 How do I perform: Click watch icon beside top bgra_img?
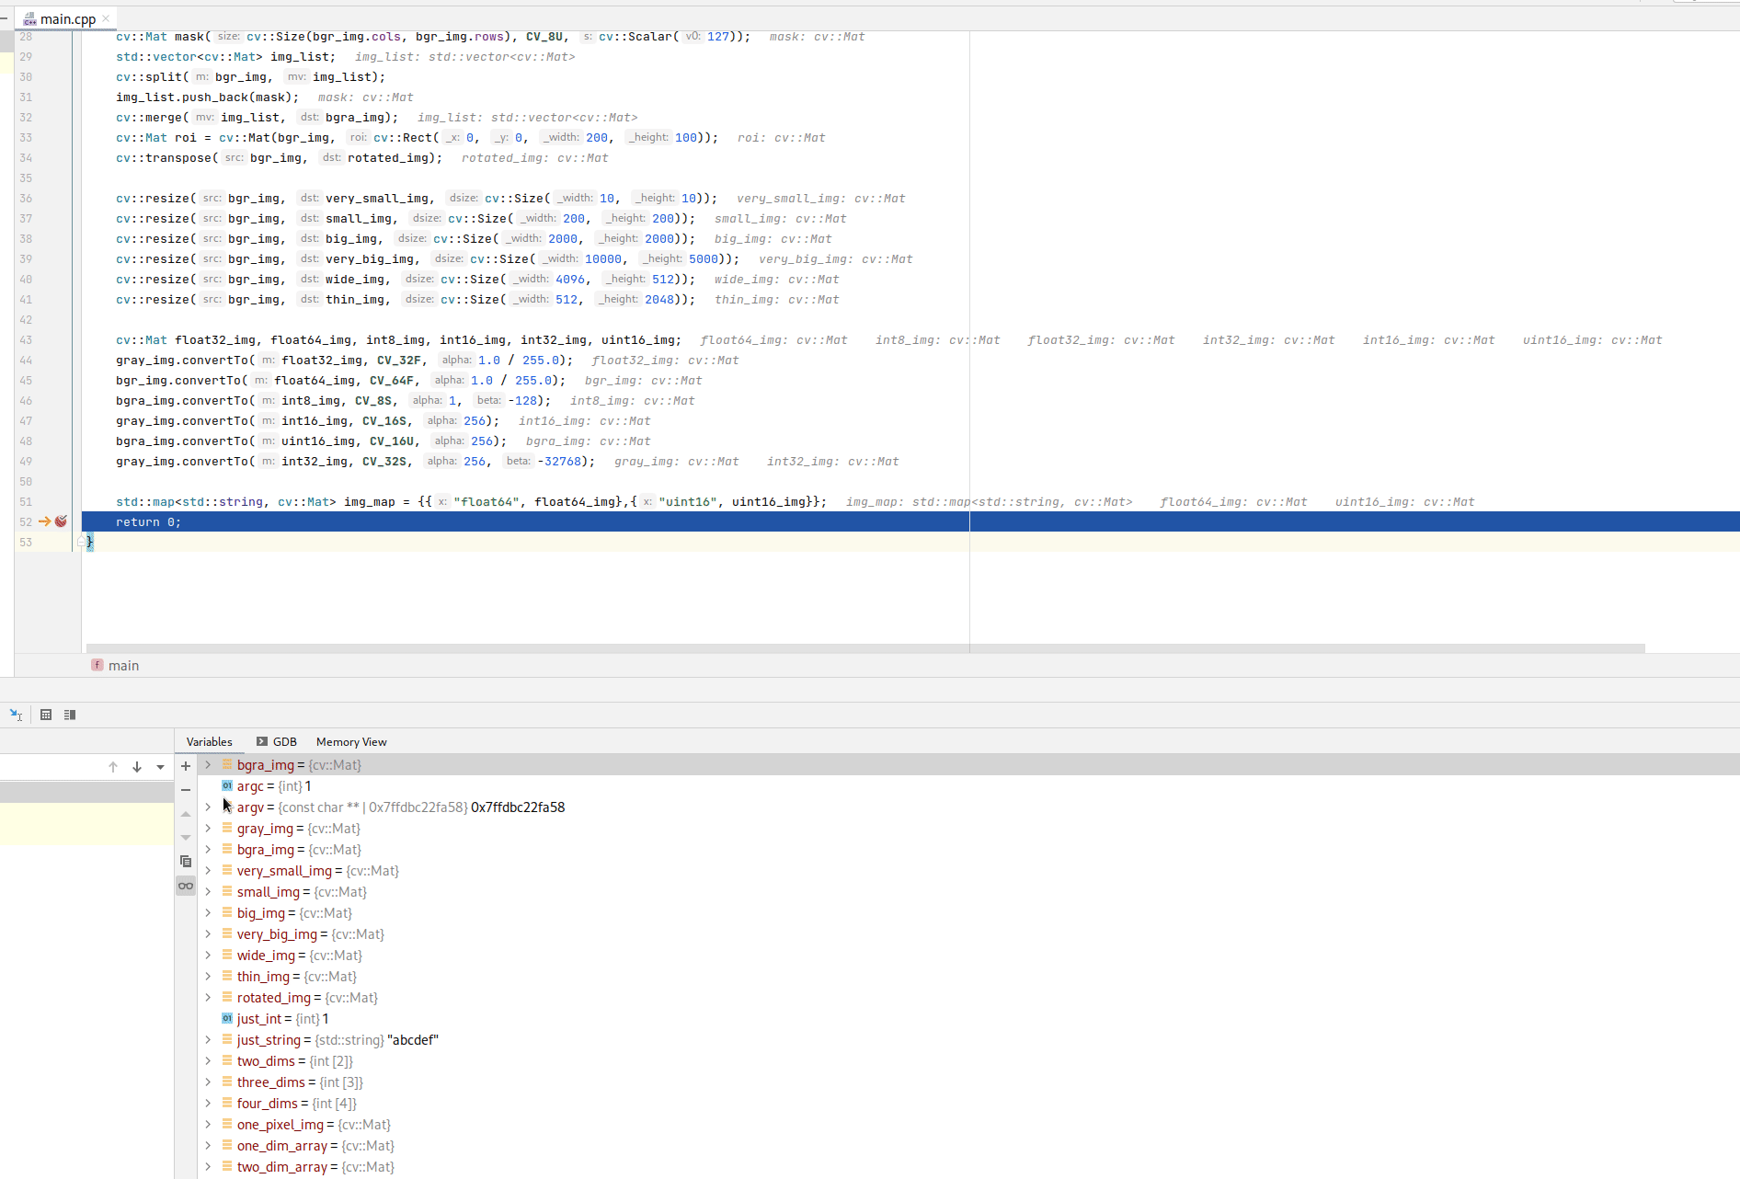pos(227,764)
